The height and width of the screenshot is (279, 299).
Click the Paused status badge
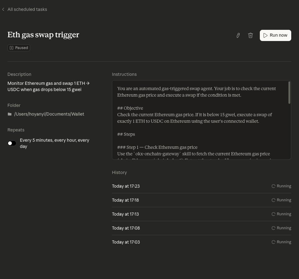(19, 48)
